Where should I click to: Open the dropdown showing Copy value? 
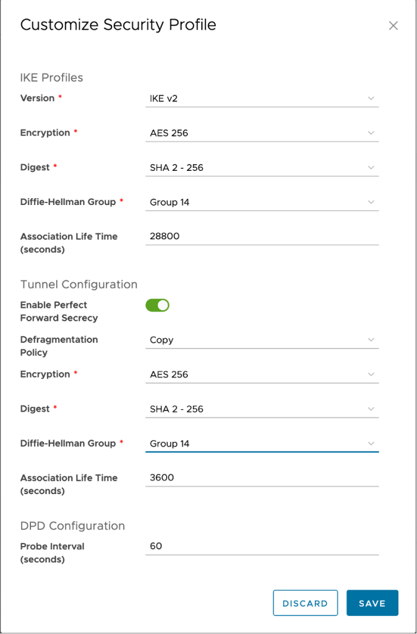pos(254,340)
